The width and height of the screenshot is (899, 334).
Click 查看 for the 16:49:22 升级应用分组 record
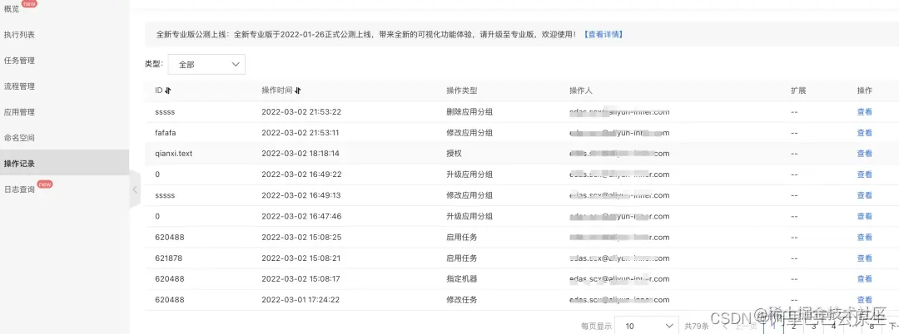[x=865, y=174]
